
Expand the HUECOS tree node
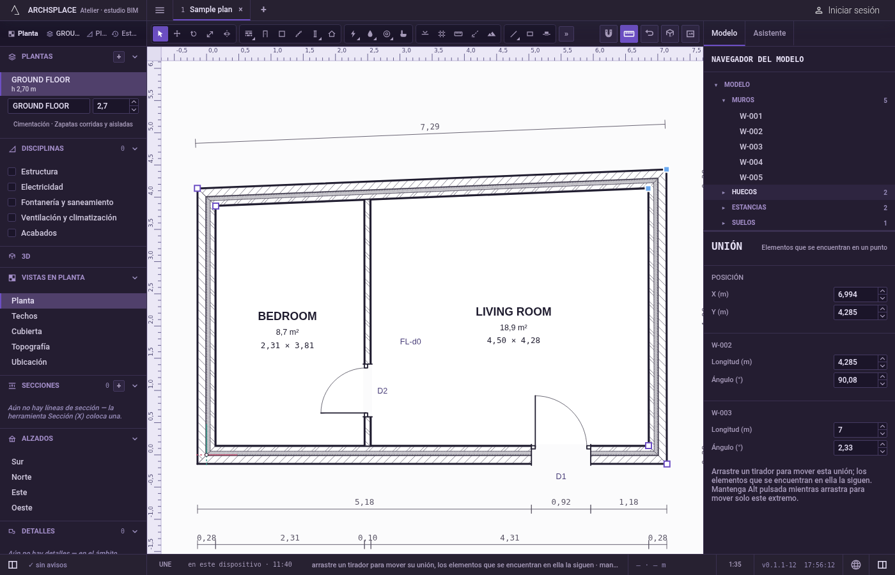[x=724, y=192]
